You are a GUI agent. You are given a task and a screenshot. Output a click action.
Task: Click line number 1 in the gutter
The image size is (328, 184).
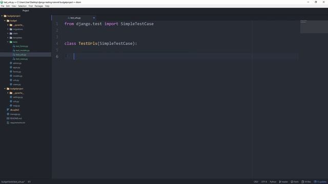point(57,24)
